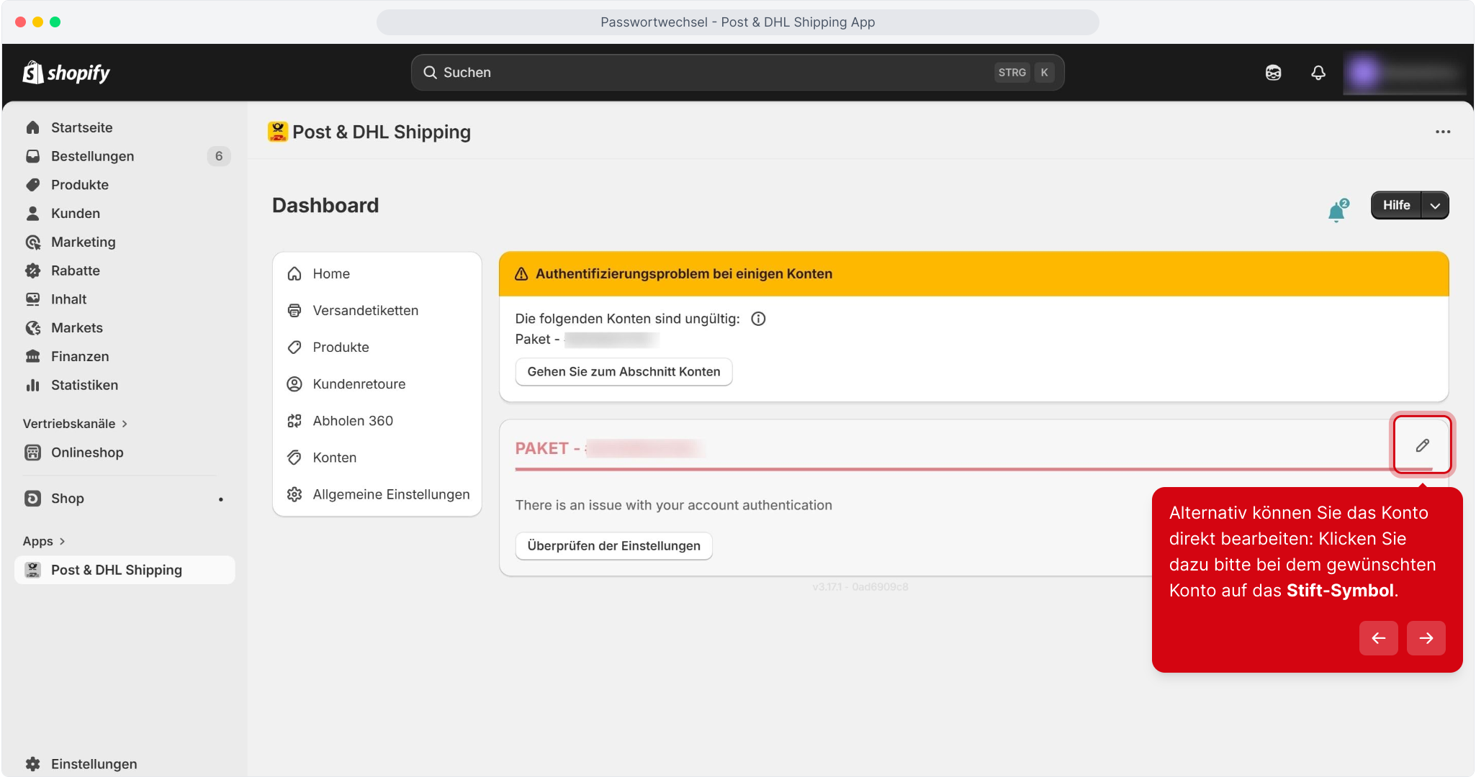Image resolution: width=1476 pixels, height=777 pixels.
Task: Expand the Vertriebskanäle section
Action: point(76,424)
